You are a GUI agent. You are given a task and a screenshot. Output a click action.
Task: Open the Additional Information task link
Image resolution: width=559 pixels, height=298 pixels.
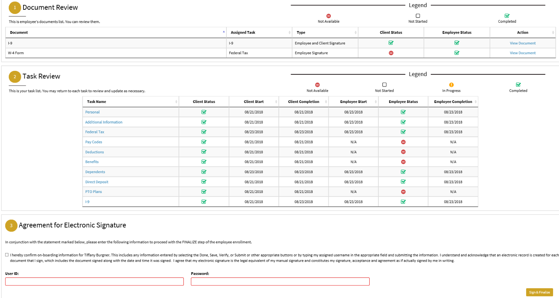pos(104,122)
